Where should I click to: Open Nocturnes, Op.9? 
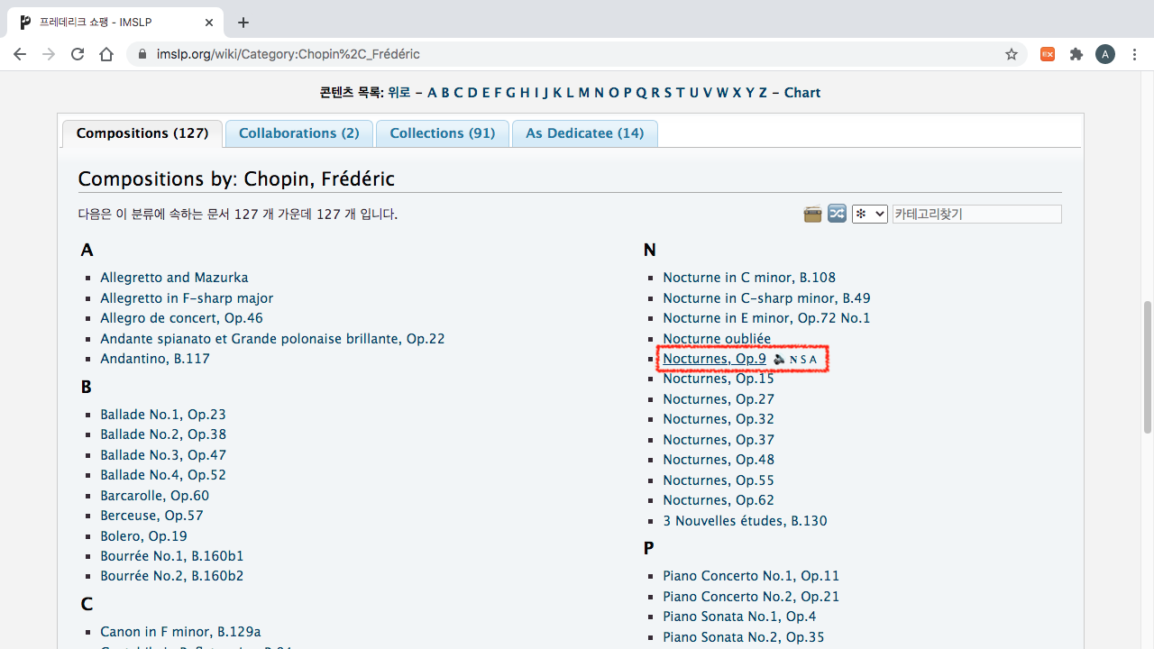pyautogui.click(x=714, y=359)
